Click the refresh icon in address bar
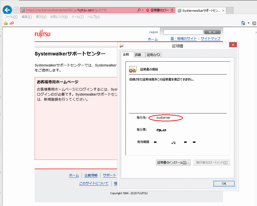The height and width of the screenshot is (206, 257). 172,10
